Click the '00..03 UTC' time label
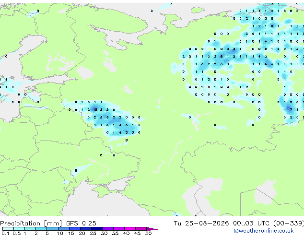304x235 pixels. [x=251, y=223]
